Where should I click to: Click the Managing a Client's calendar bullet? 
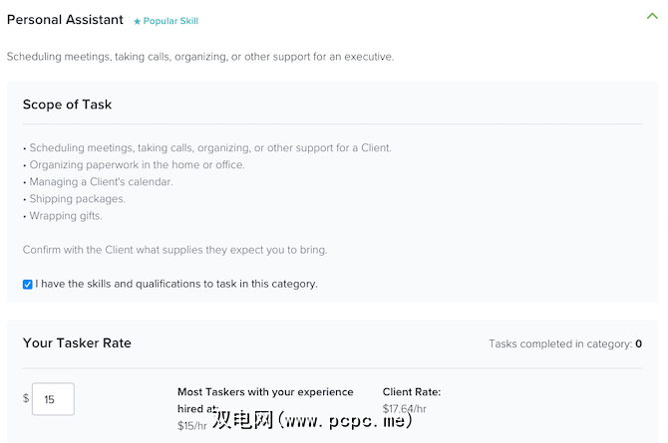pos(101,181)
